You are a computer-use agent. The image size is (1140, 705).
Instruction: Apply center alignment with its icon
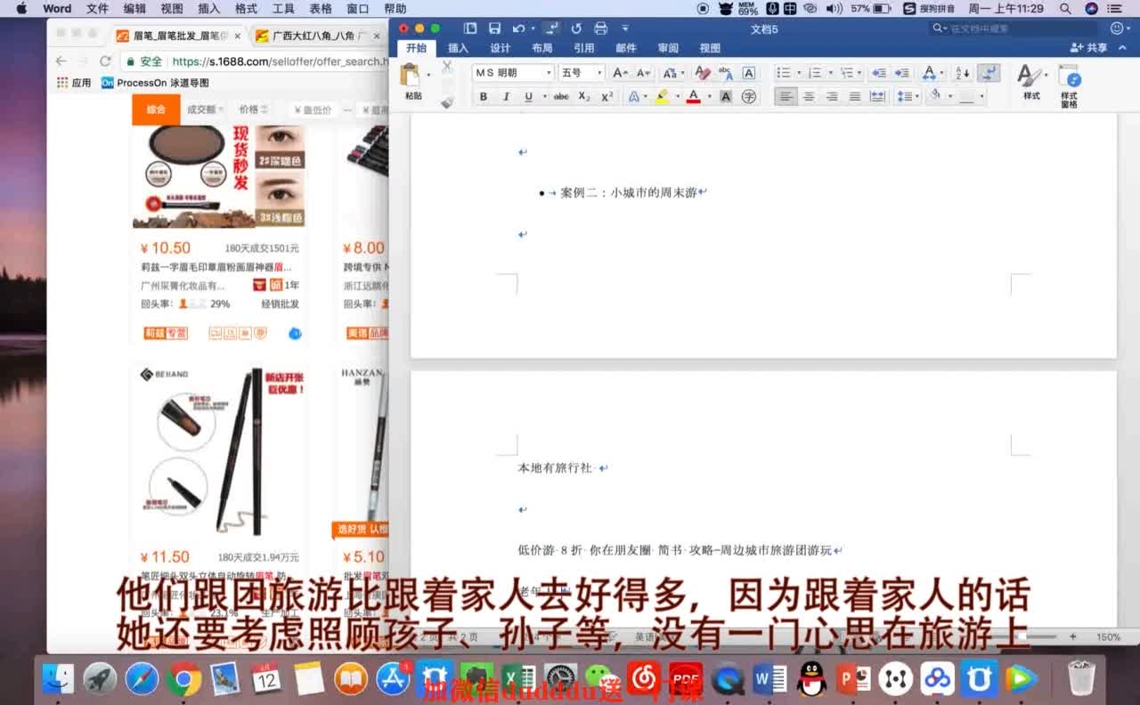click(x=808, y=96)
